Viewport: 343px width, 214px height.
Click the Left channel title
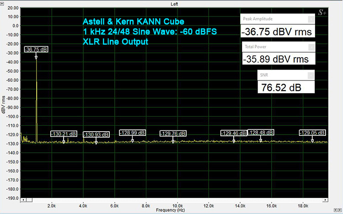tap(174, 4)
